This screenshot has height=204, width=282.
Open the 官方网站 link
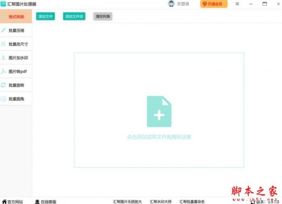click(15, 202)
